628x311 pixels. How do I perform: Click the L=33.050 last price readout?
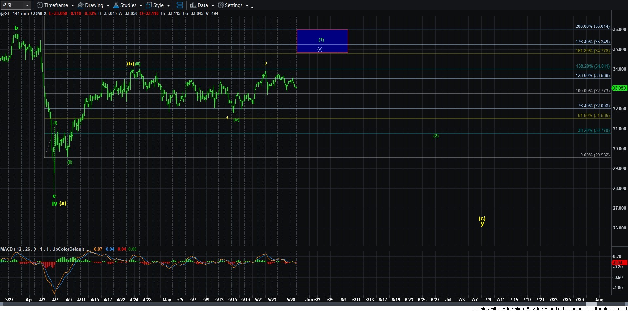[x=58, y=13]
